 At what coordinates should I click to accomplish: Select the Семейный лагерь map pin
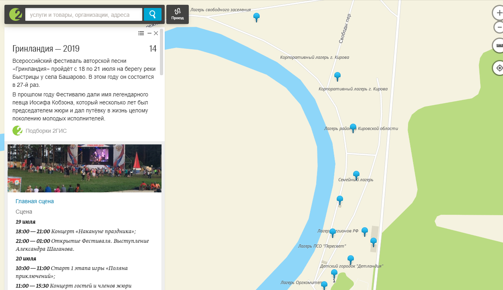click(356, 174)
